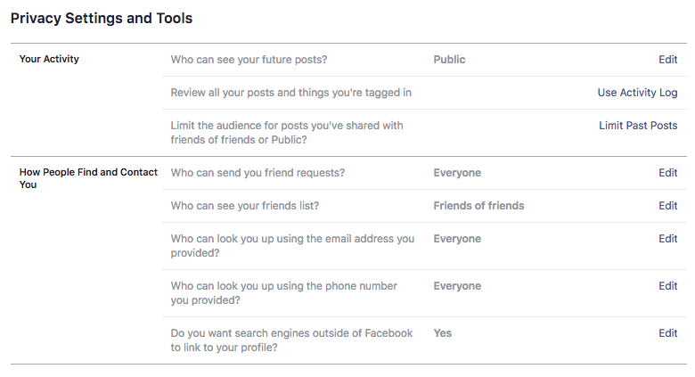This screenshot has width=695, height=377.
Task: Edit the phone number lookup setting
Action: coord(667,286)
